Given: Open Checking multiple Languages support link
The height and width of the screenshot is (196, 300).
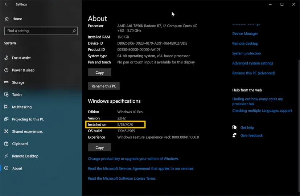Looking at the screenshot, I should (262, 110).
